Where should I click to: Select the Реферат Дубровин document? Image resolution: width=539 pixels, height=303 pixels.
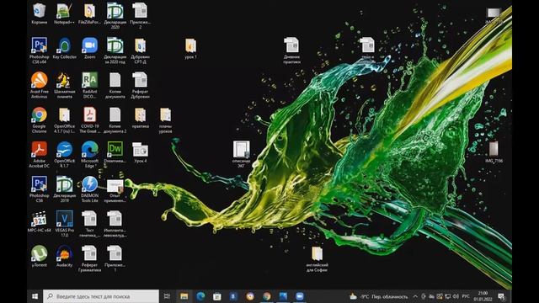tap(140, 85)
